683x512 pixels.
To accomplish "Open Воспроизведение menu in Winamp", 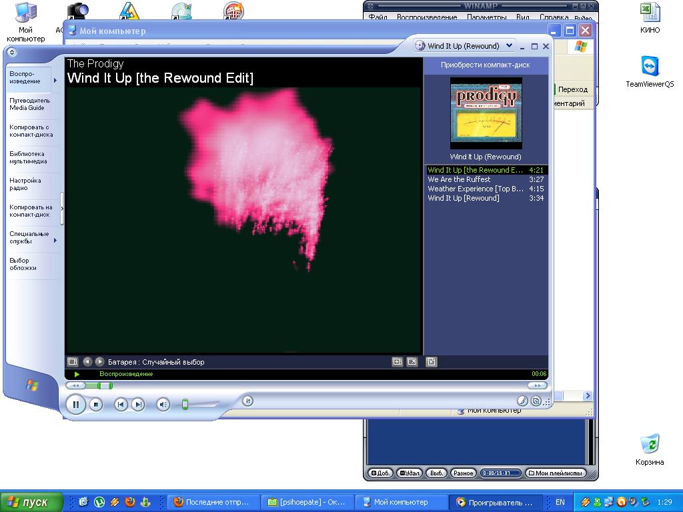I will [427, 17].
